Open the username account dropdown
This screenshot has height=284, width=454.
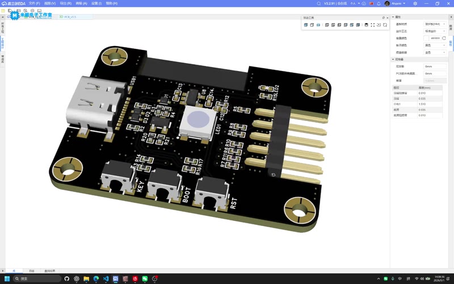click(398, 3)
